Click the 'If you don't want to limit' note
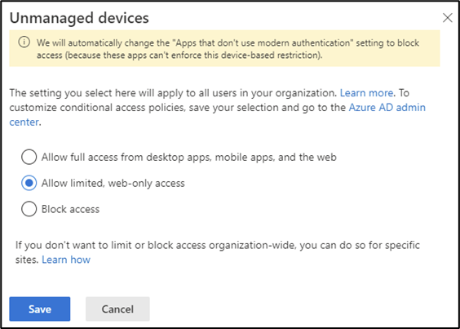 218,252
